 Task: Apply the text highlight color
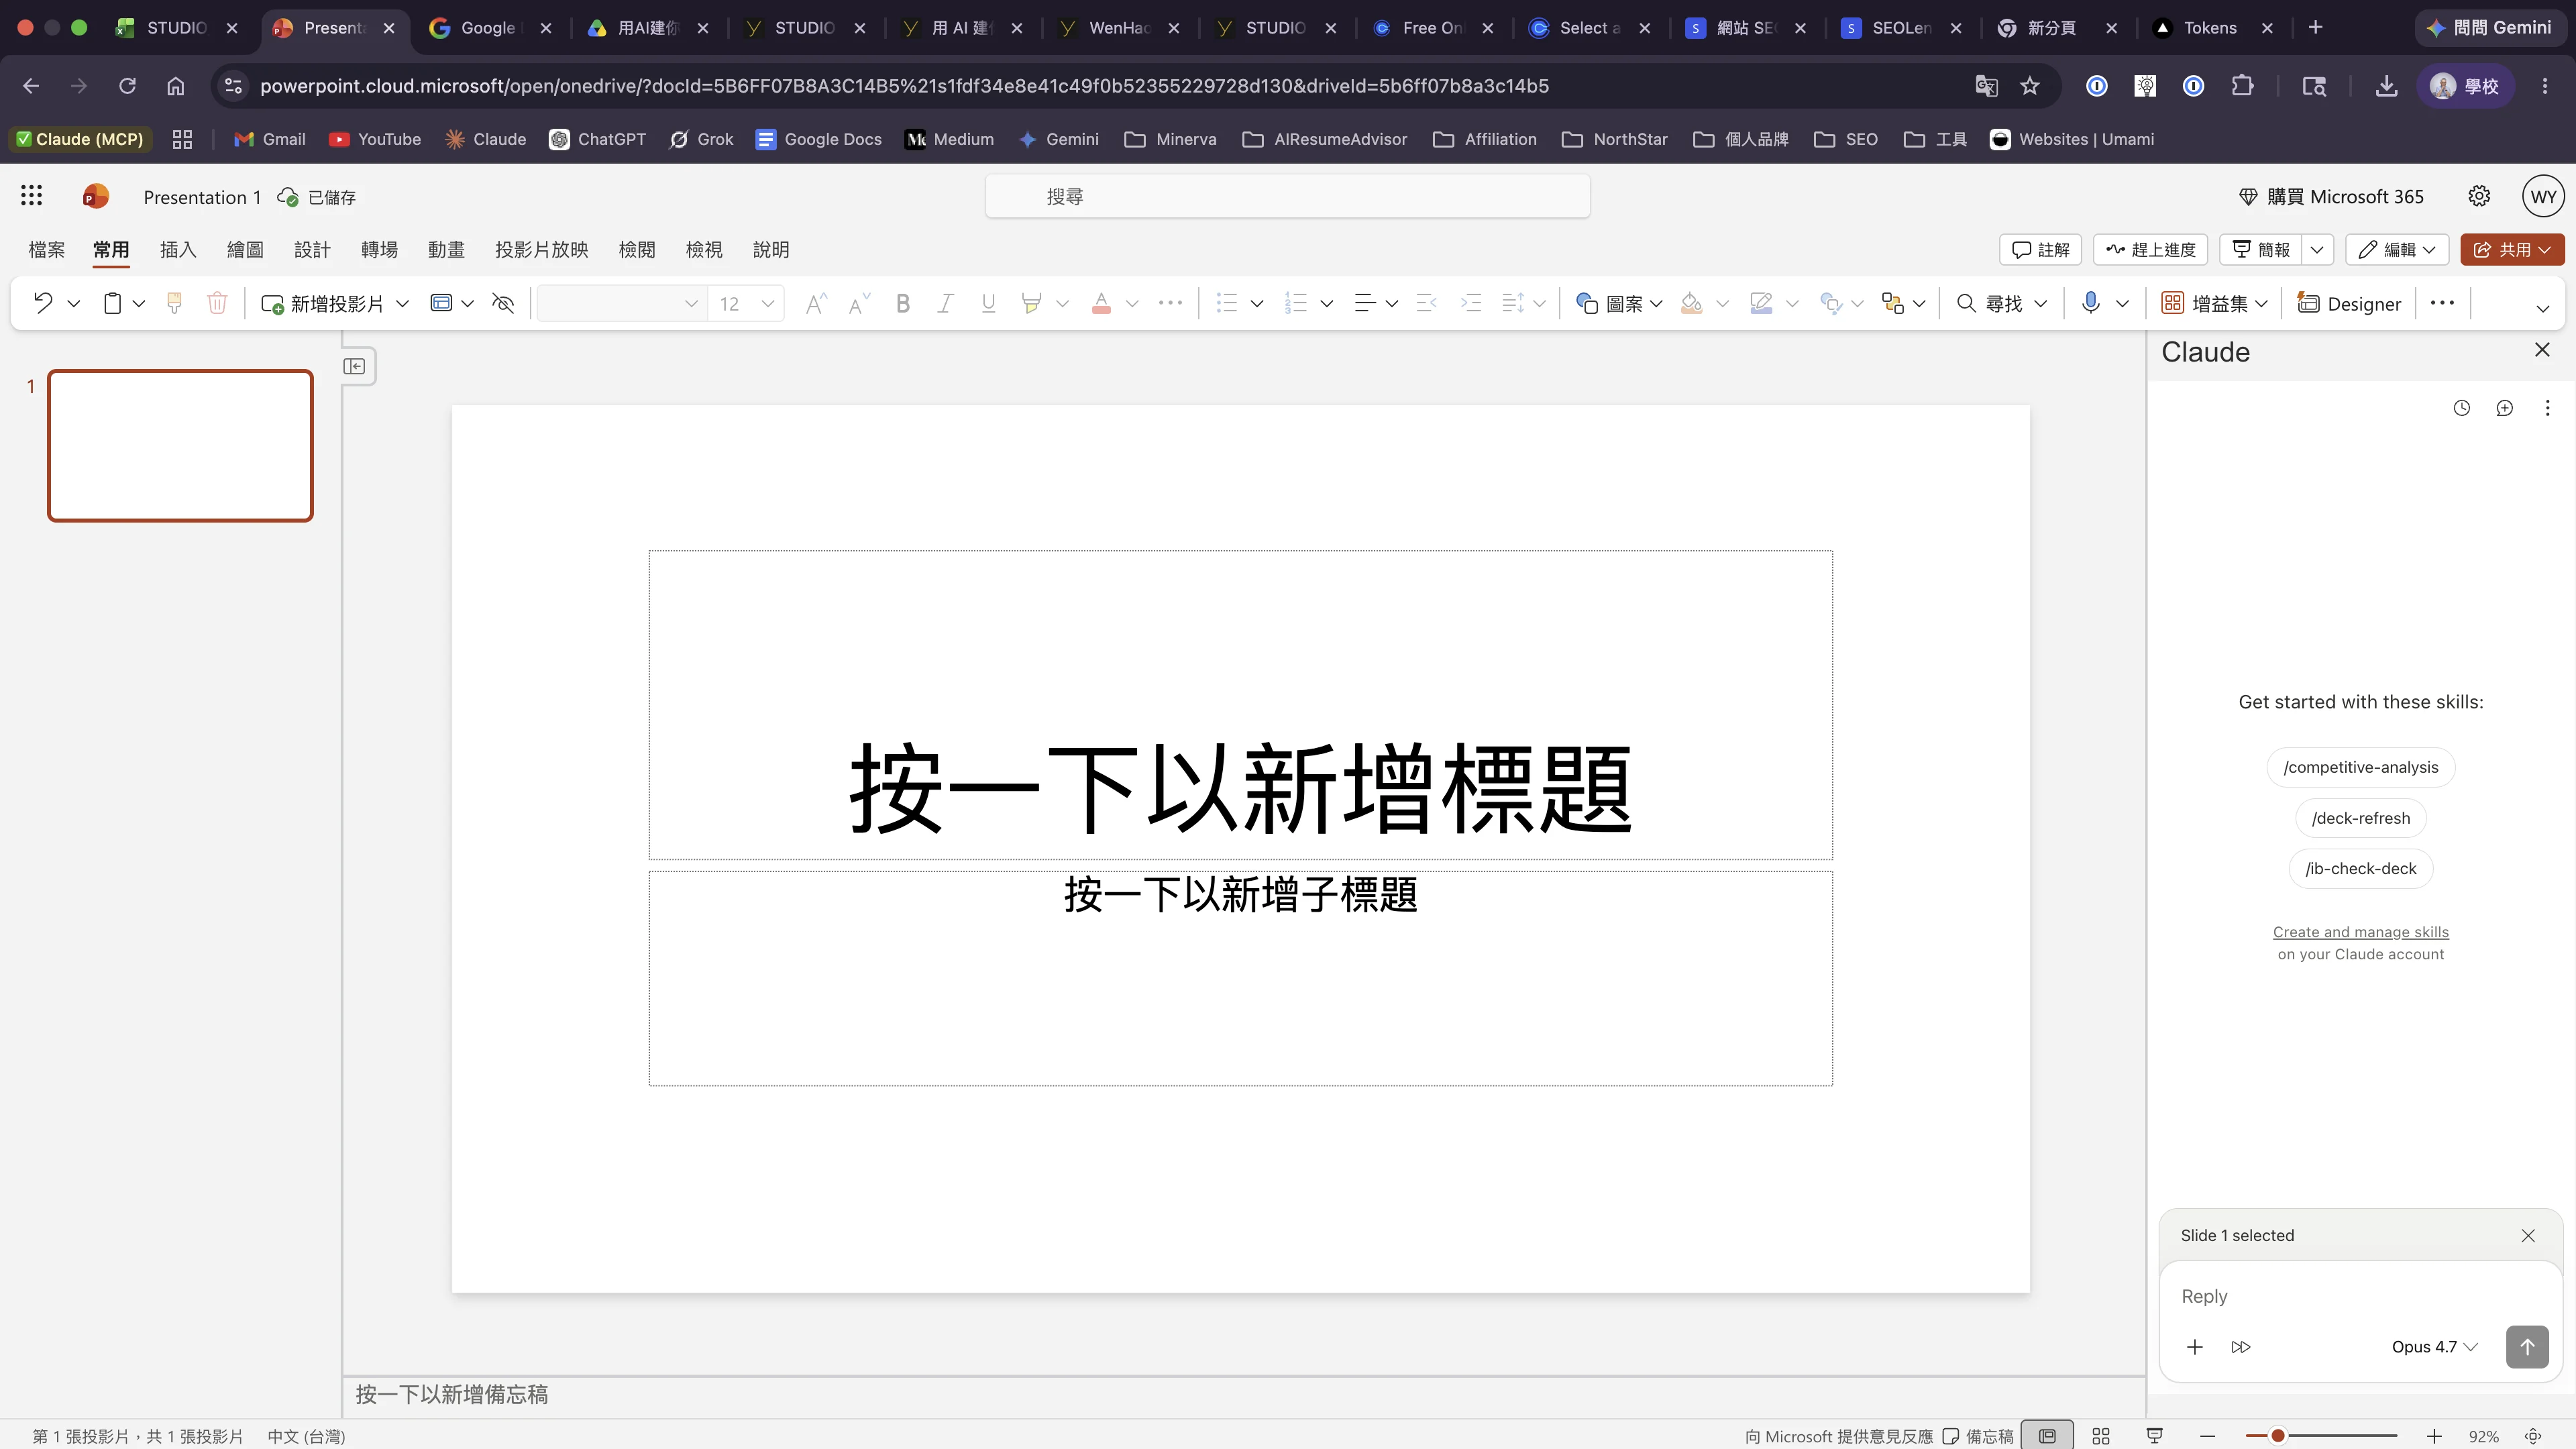1031,303
